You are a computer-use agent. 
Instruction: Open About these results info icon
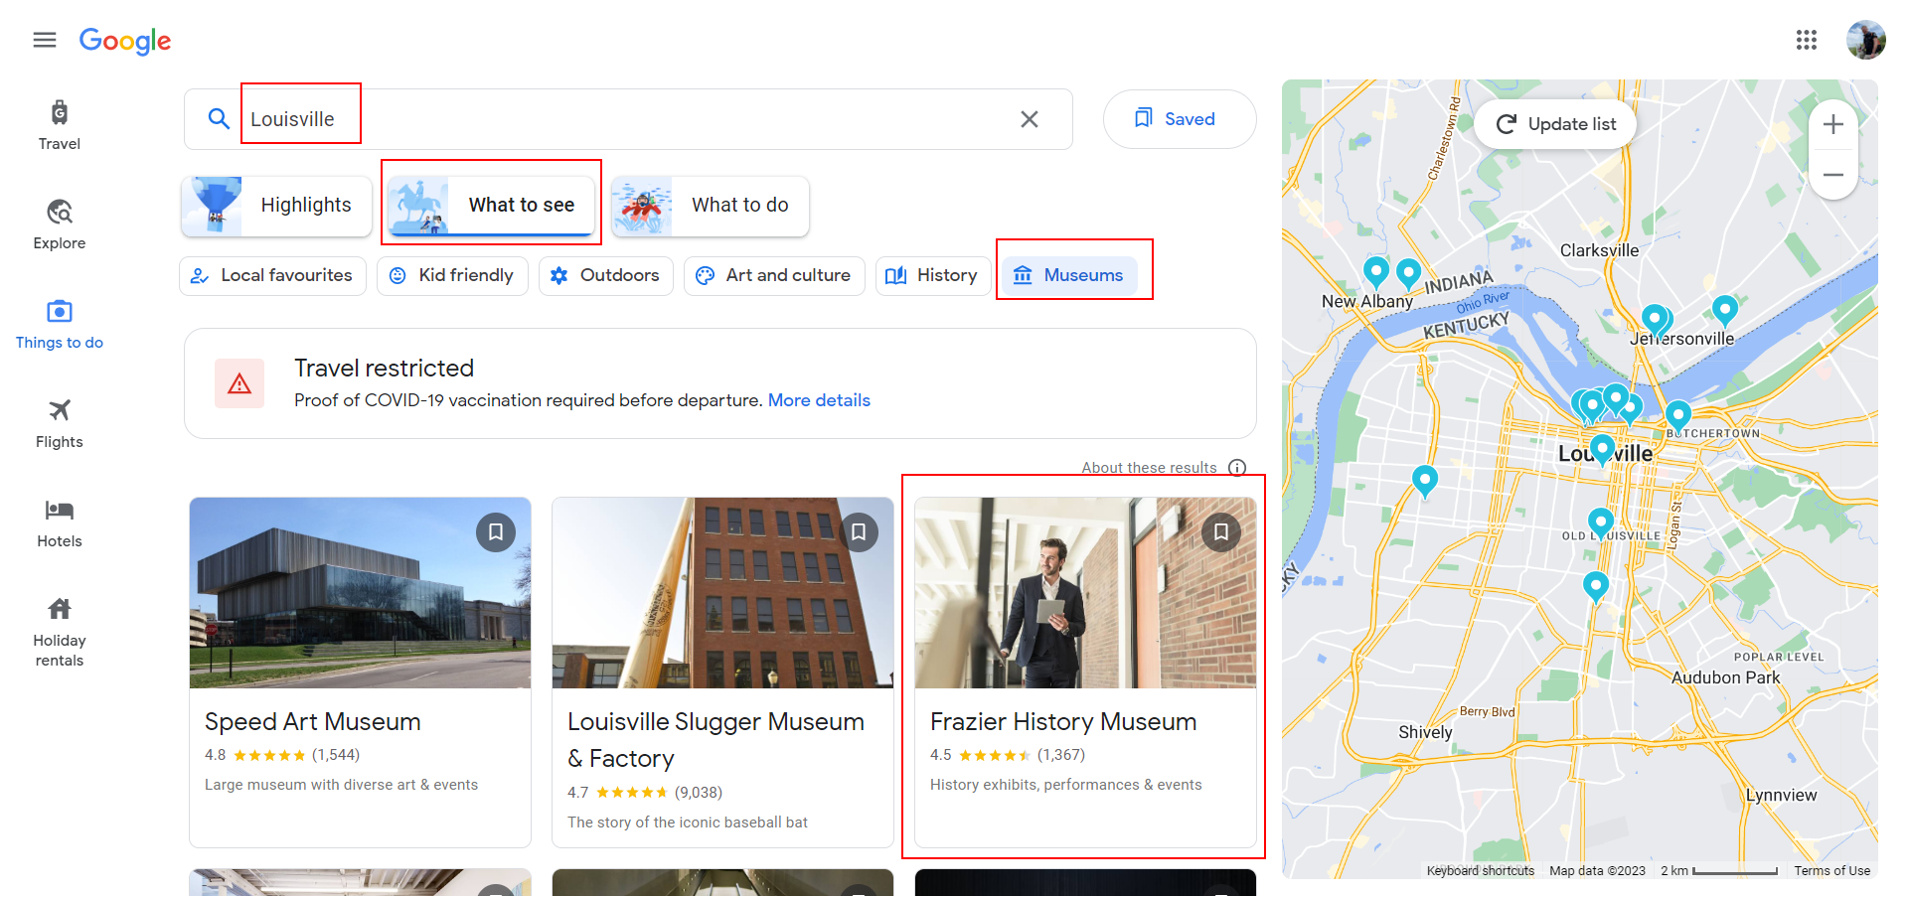click(1237, 468)
